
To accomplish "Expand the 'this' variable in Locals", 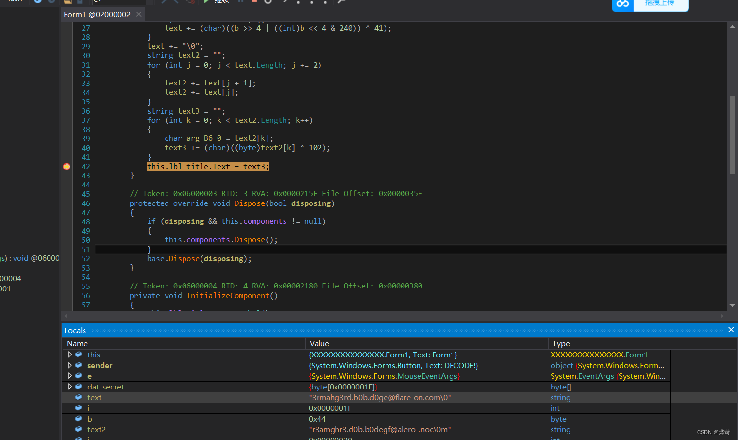I will pyautogui.click(x=70, y=355).
